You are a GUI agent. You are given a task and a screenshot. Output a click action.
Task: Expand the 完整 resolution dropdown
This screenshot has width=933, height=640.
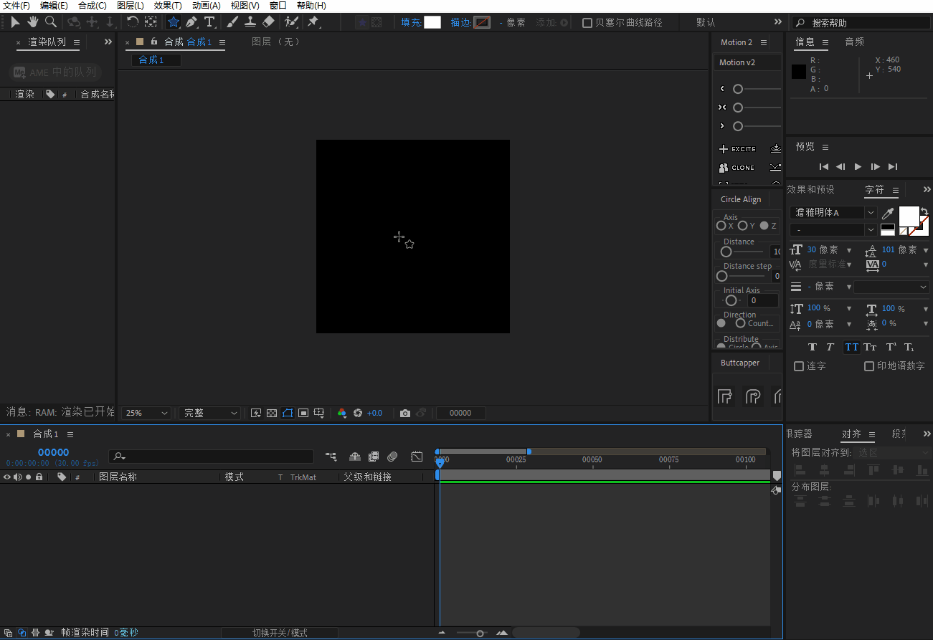[x=209, y=414]
